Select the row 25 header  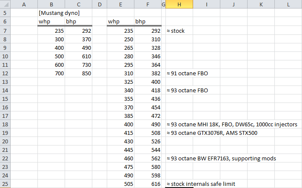click(x=5, y=184)
